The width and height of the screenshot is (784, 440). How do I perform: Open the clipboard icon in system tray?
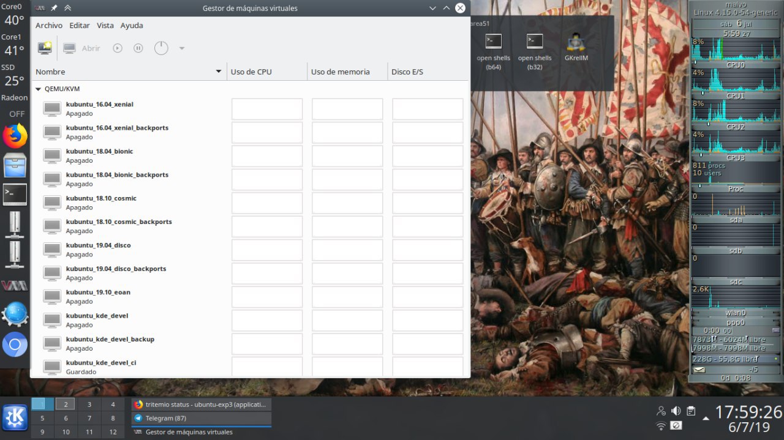(691, 411)
